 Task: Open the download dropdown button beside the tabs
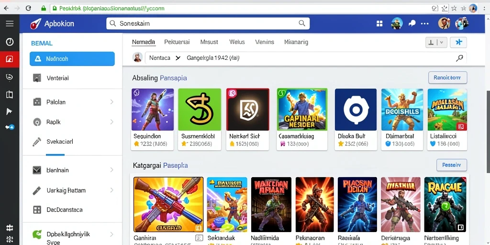tap(436, 42)
